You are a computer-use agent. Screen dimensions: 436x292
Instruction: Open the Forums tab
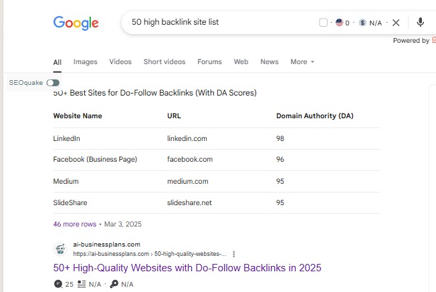point(210,61)
